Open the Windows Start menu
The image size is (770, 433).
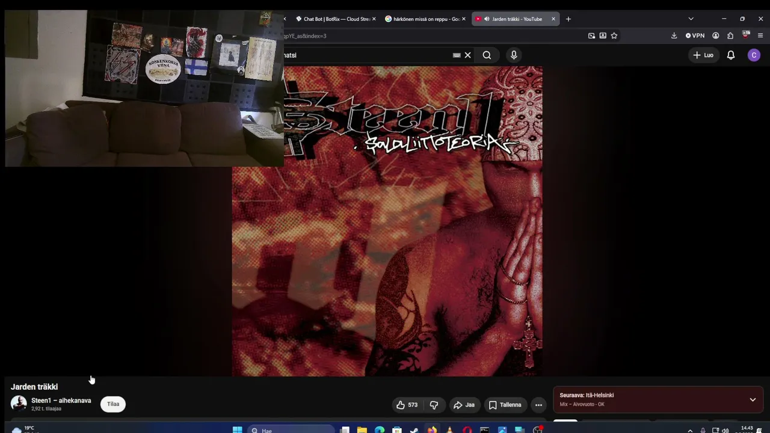pos(238,430)
